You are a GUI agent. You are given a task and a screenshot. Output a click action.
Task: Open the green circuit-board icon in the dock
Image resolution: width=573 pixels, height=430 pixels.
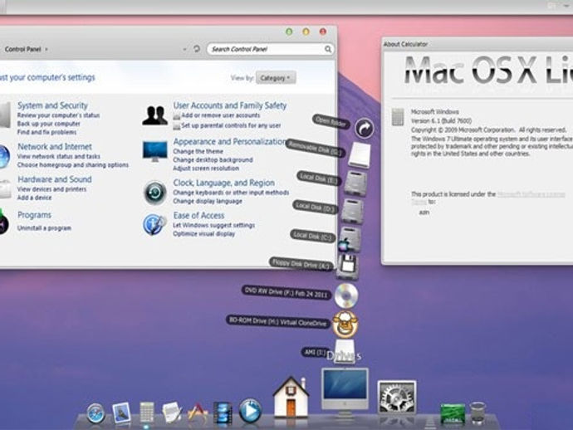453,413
